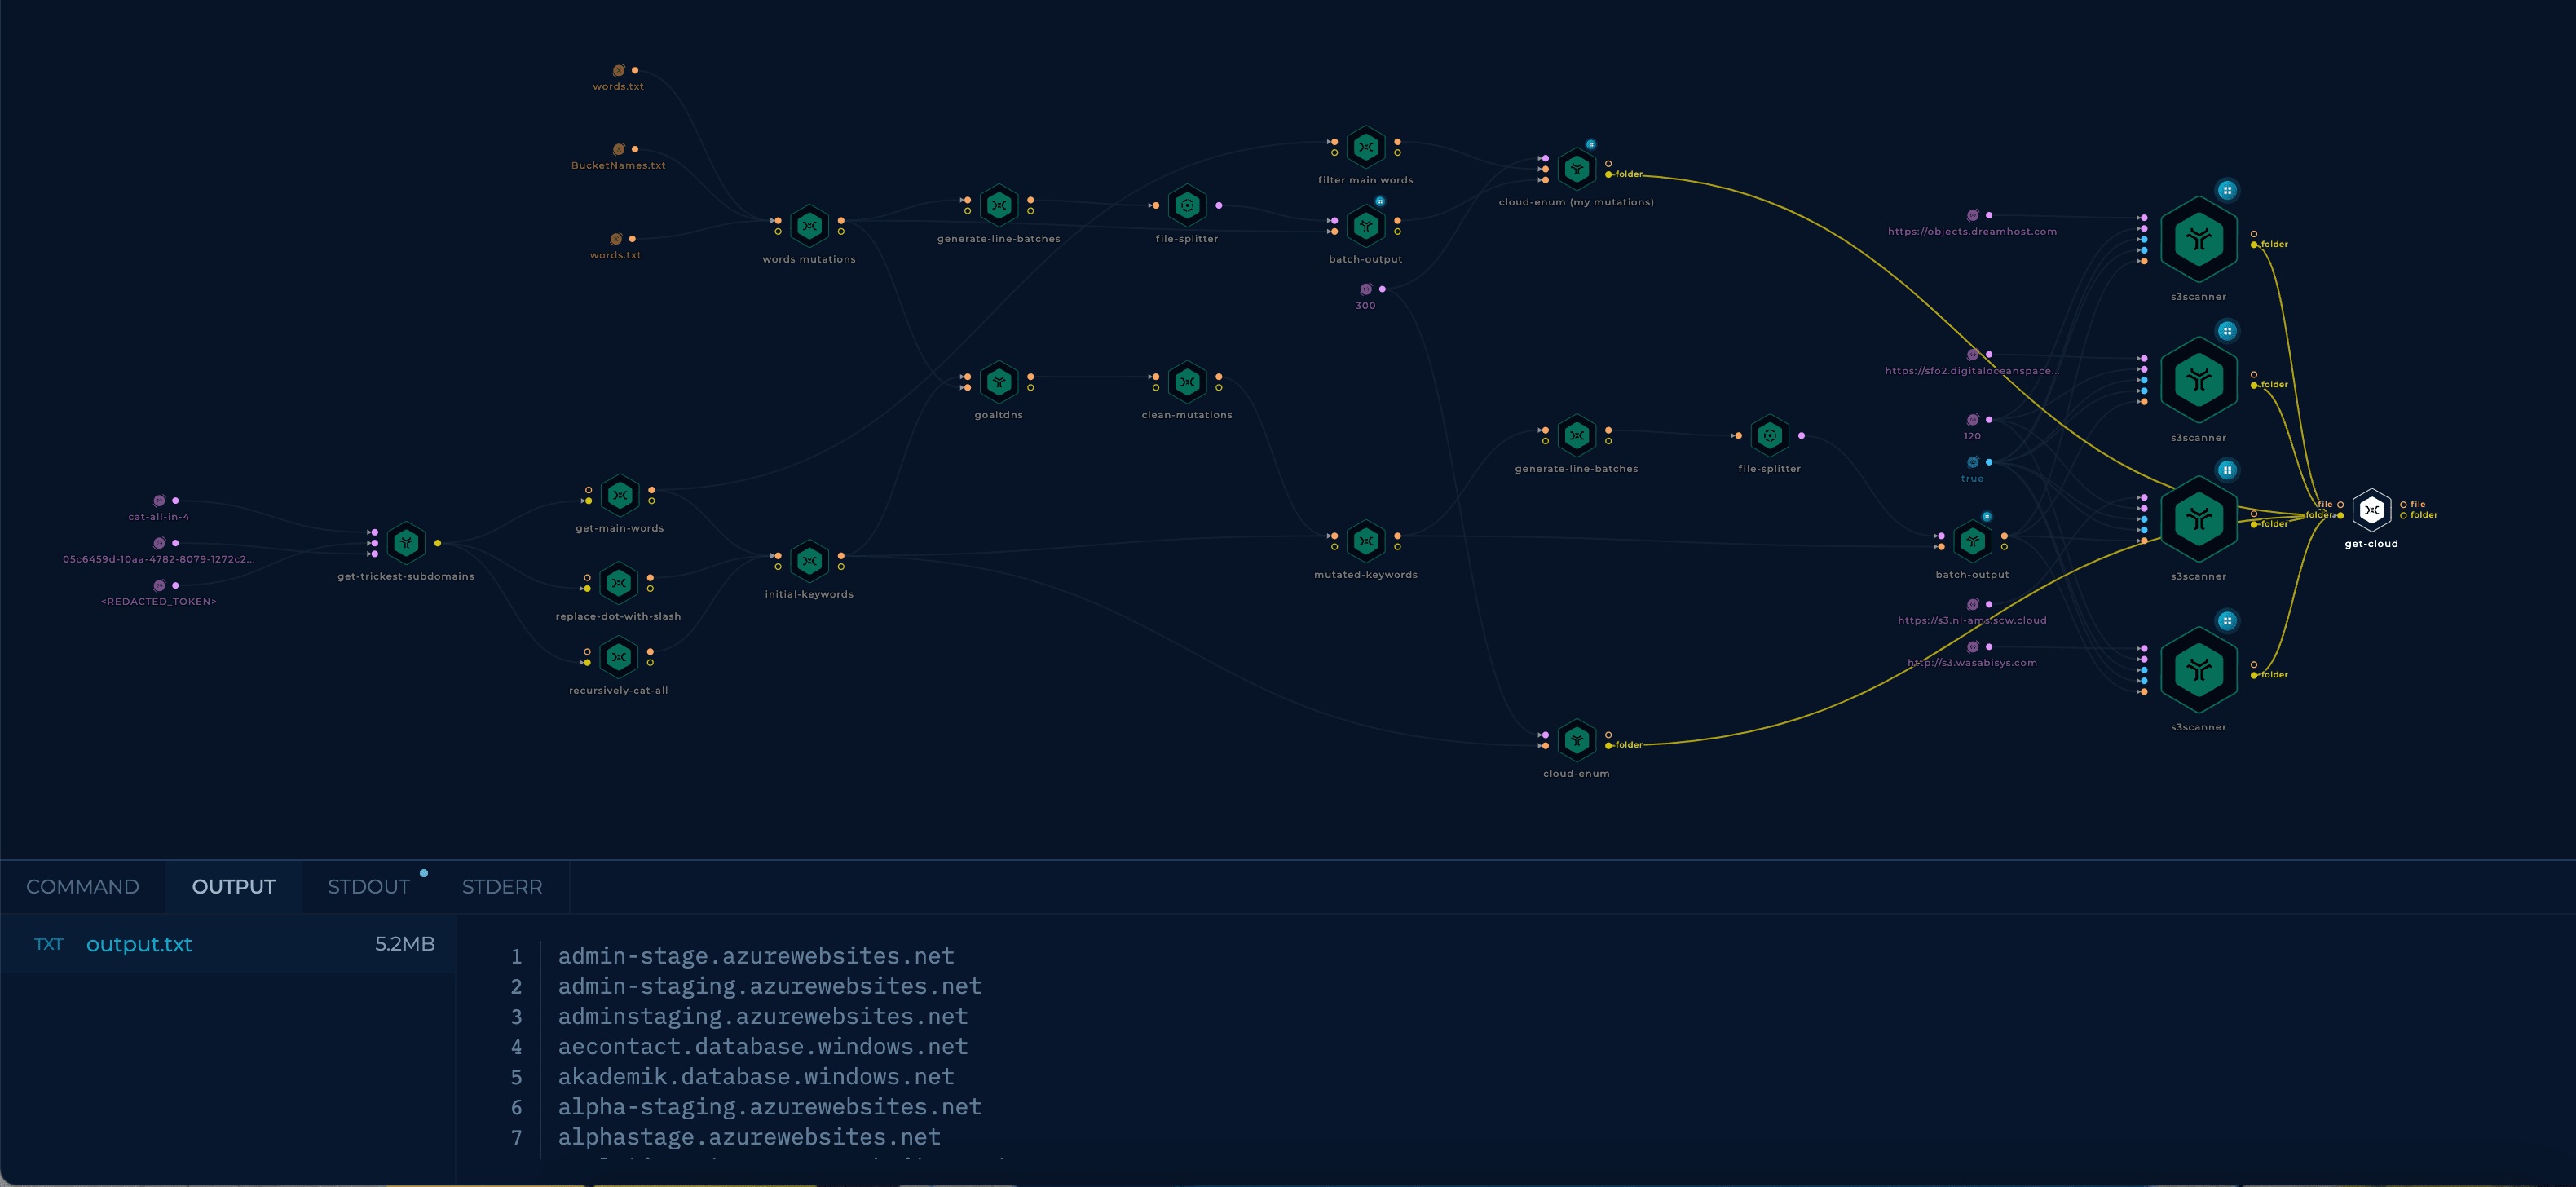Select the recursively-cat-all node
Image resolution: width=2576 pixels, height=1187 pixels.
618,657
